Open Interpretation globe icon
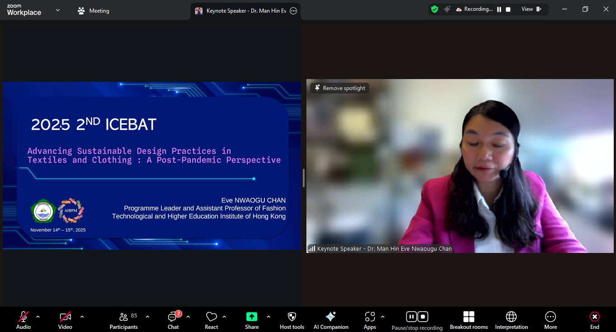616x332 pixels. [511, 317]
